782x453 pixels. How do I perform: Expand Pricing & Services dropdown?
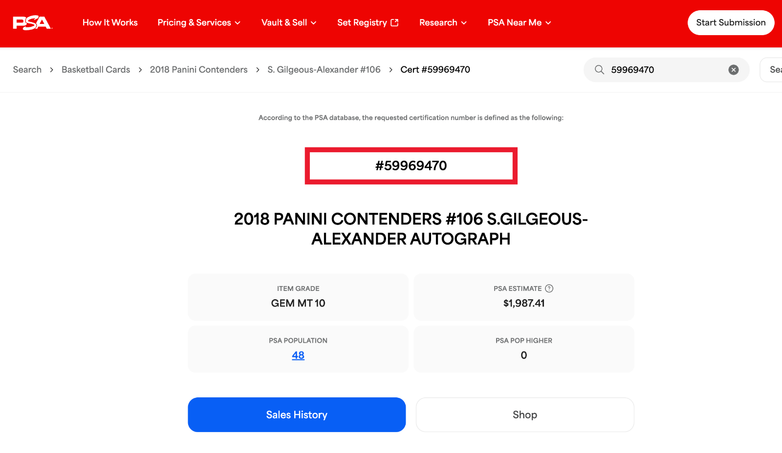(x=199, y=22)
